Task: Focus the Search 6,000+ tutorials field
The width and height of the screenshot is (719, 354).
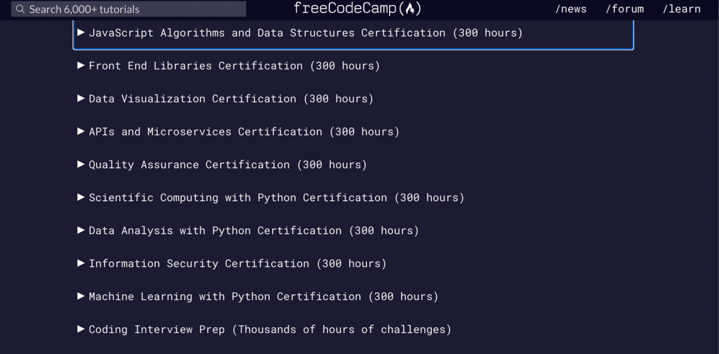Action: [128, 8]
